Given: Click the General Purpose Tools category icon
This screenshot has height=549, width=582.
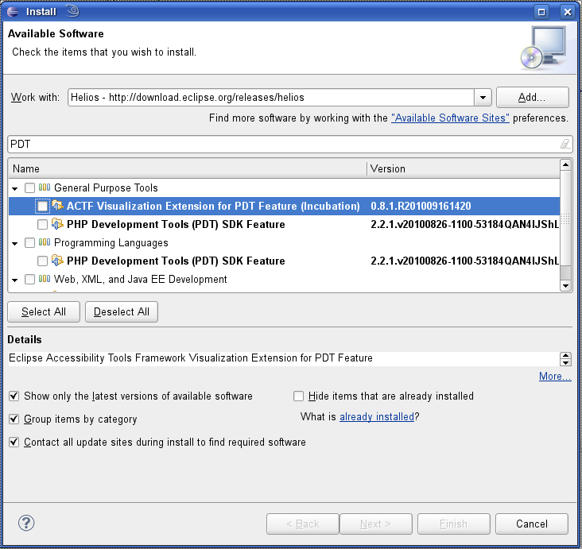Looking at the screenshot, I should click(x=45, y=188).
